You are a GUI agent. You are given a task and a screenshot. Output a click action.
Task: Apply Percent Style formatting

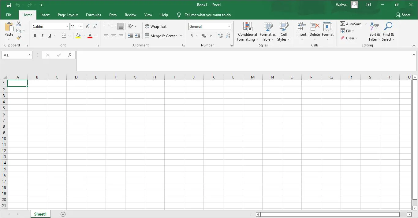coord(204,36)
